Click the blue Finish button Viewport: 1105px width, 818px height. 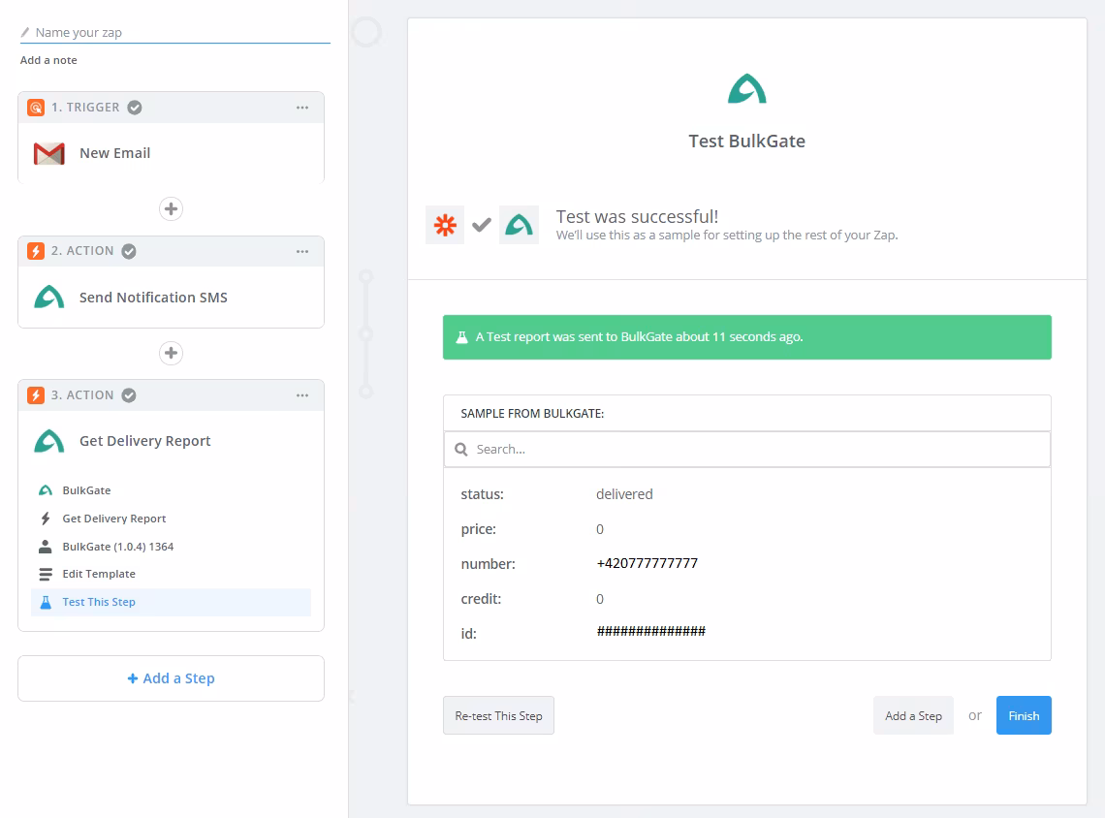point(1024,716)
